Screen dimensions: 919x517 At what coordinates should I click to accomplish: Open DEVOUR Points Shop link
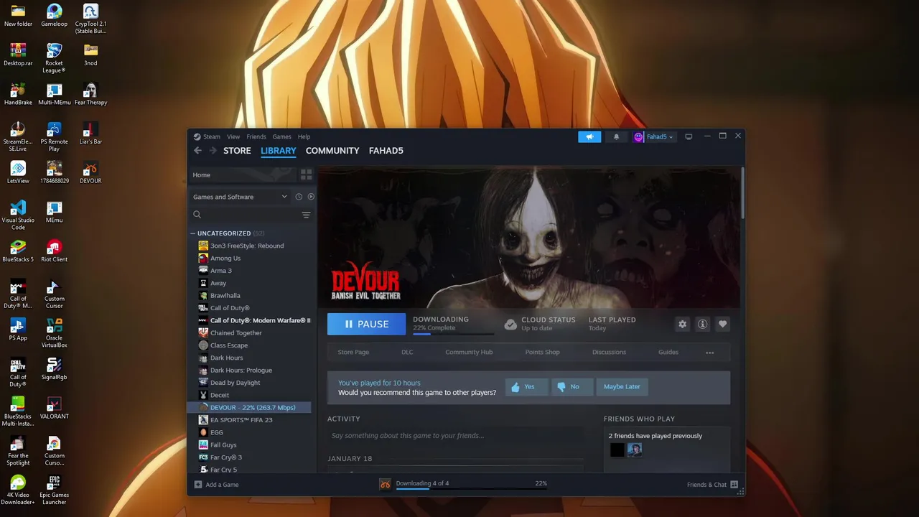pos(542,352)
